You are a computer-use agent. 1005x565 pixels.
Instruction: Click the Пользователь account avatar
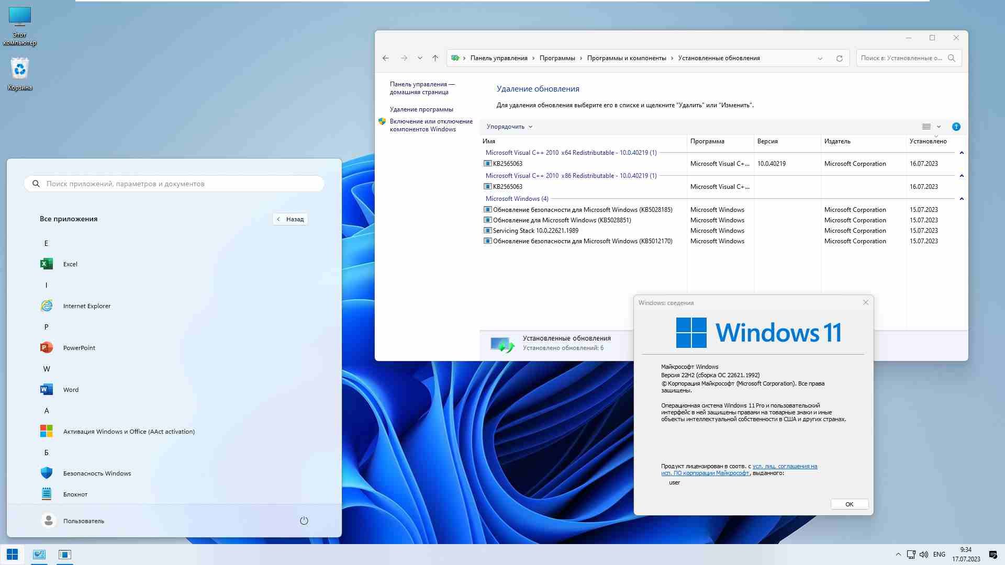click(49, 521)
